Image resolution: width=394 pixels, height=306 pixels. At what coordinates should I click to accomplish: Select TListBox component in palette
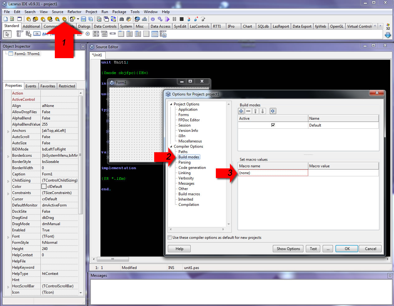click(x=96, y=34)
